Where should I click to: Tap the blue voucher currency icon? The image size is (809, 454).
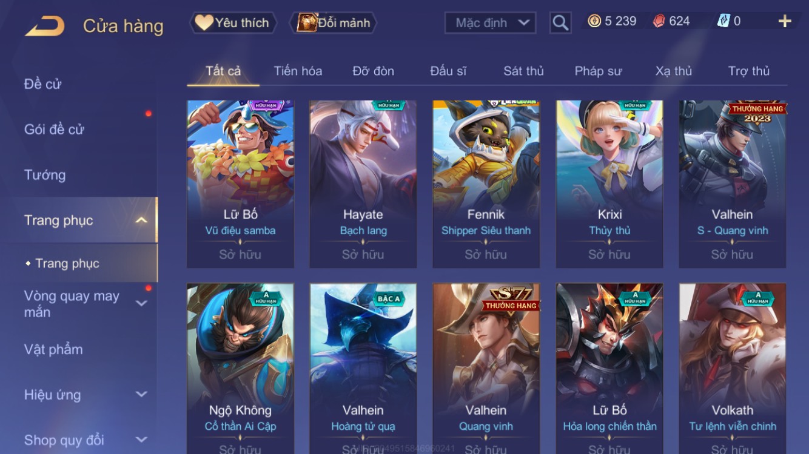click(723, 21)
